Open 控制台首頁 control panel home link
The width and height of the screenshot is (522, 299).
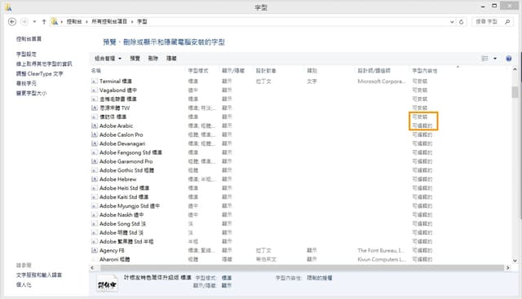coord(29,39)
